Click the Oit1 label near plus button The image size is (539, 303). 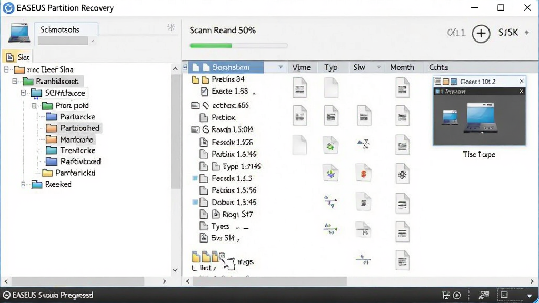tap(456, 33)
